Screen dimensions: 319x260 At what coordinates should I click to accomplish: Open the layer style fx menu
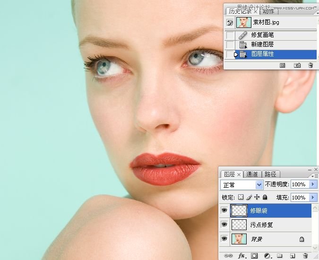(242, 256)
